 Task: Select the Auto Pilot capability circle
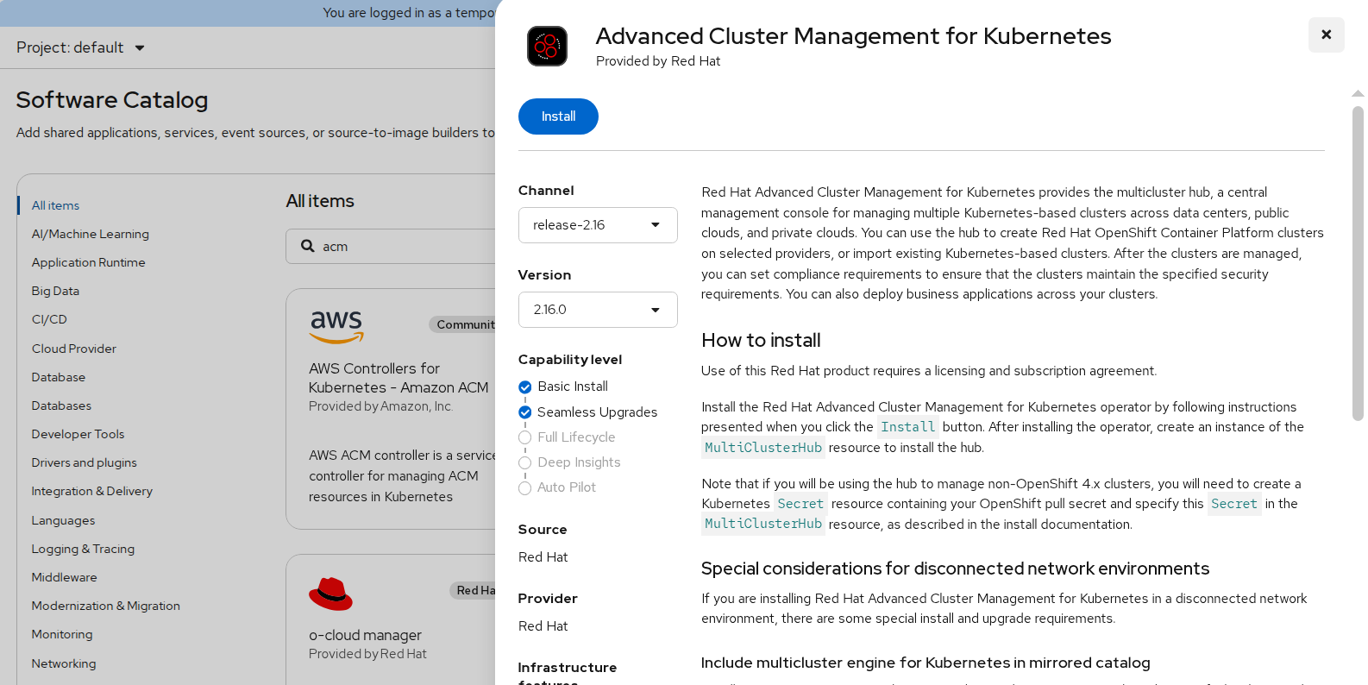coord(524,488)
